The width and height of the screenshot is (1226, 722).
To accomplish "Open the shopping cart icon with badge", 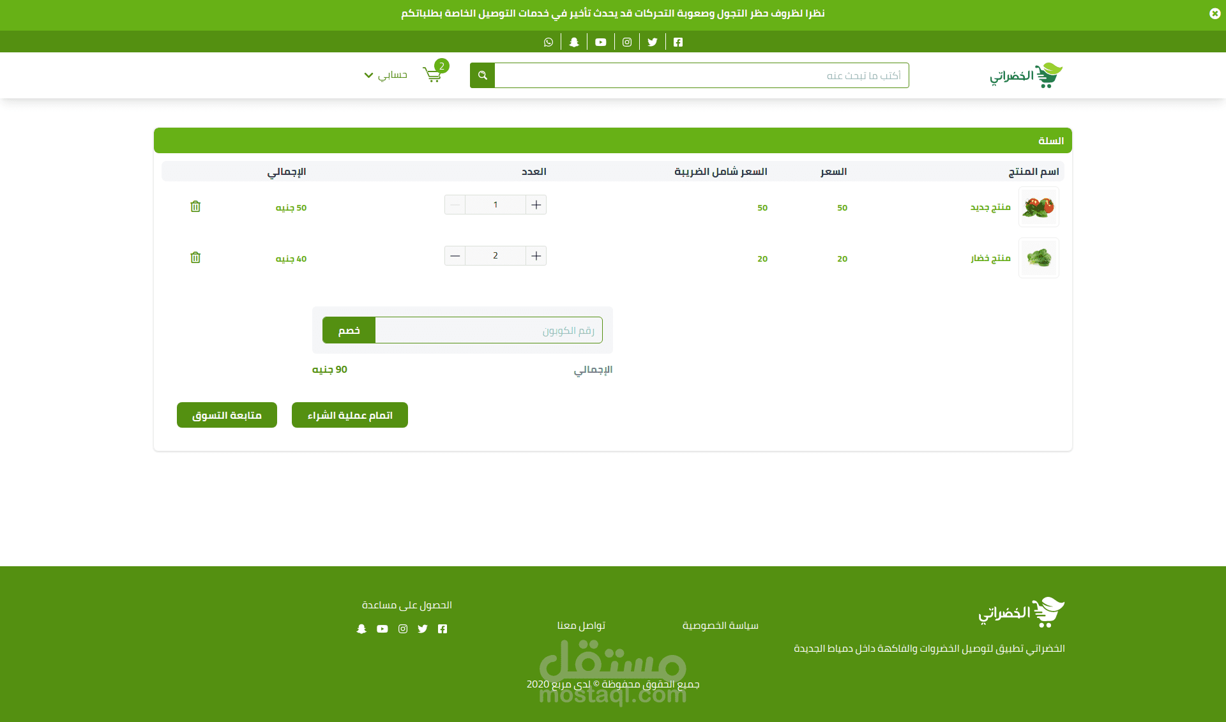I will [433, 75].
